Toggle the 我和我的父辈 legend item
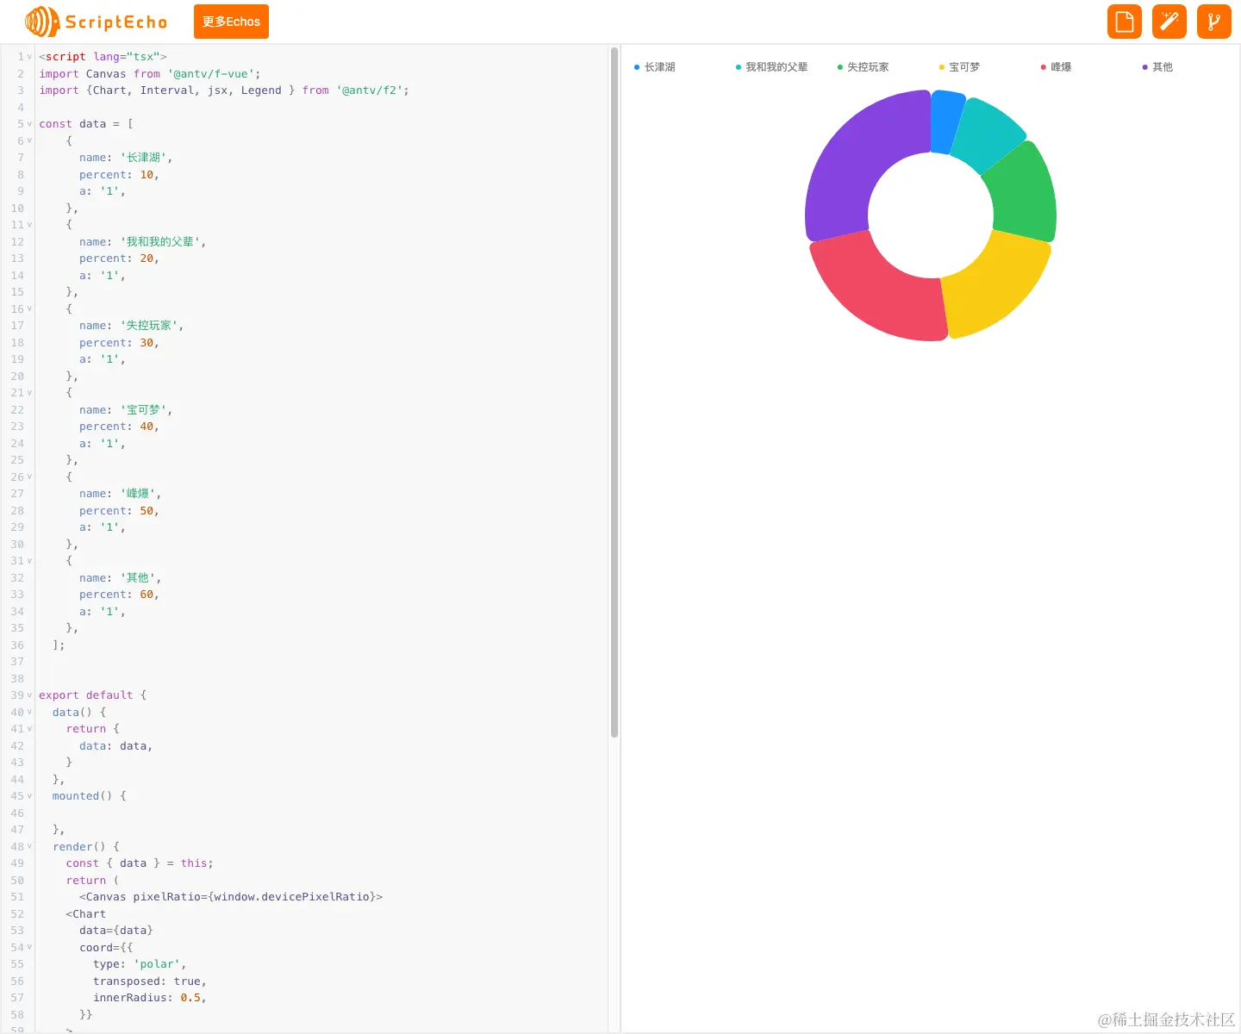The height and width of the screenshot is (1034, 1241). pos(771,67)
